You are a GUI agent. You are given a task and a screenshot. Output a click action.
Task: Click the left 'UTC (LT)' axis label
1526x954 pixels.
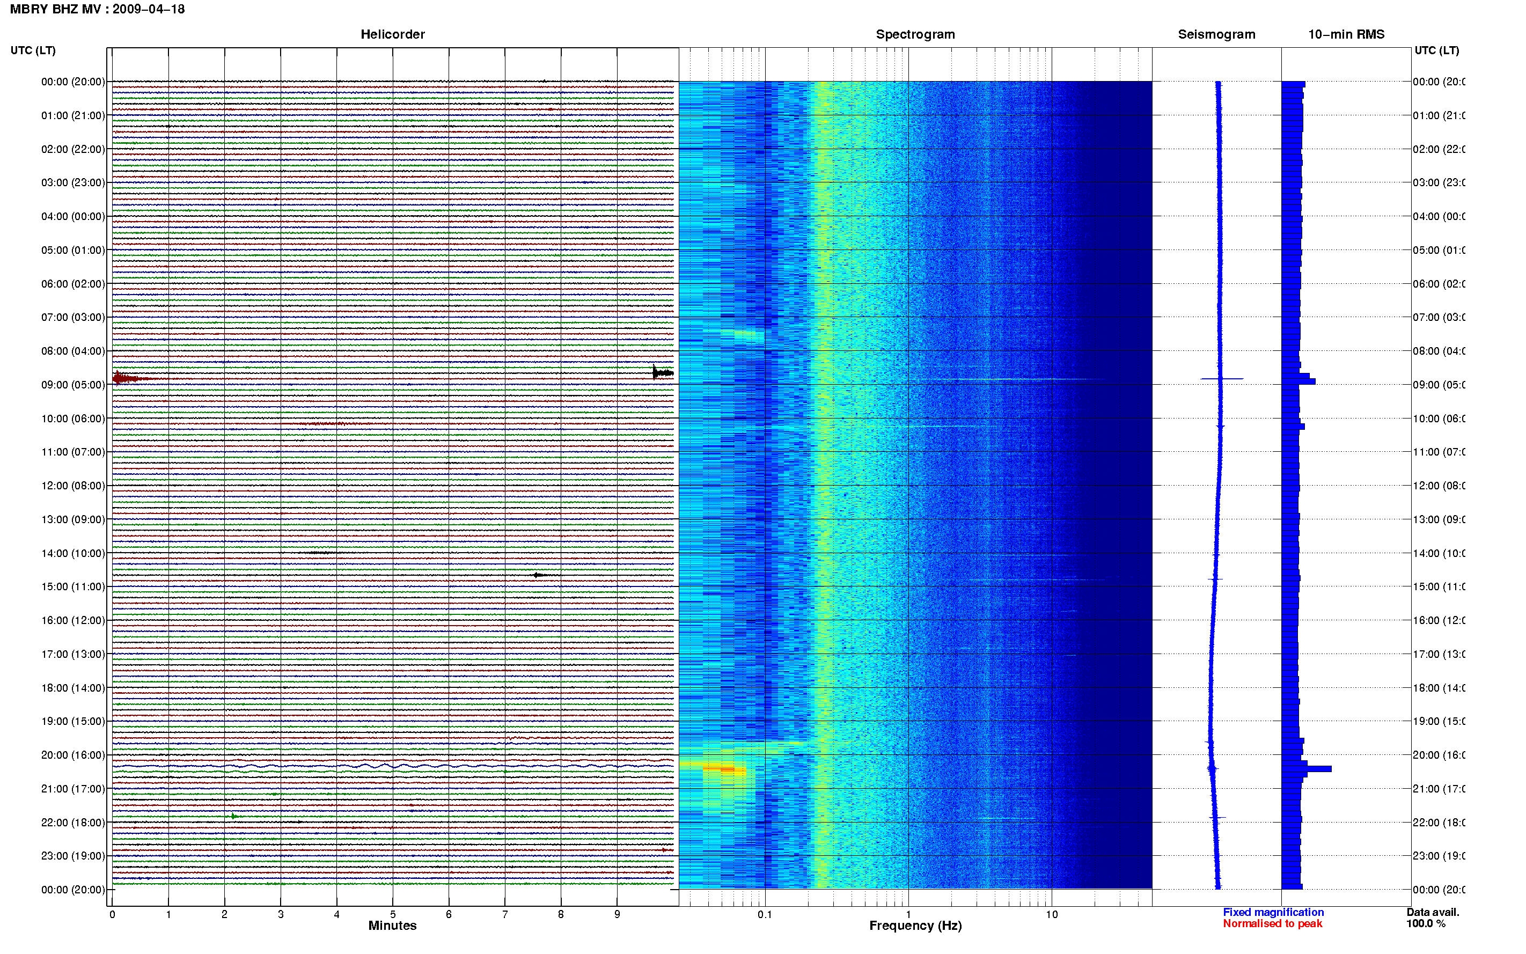click(x=33, y=50)
